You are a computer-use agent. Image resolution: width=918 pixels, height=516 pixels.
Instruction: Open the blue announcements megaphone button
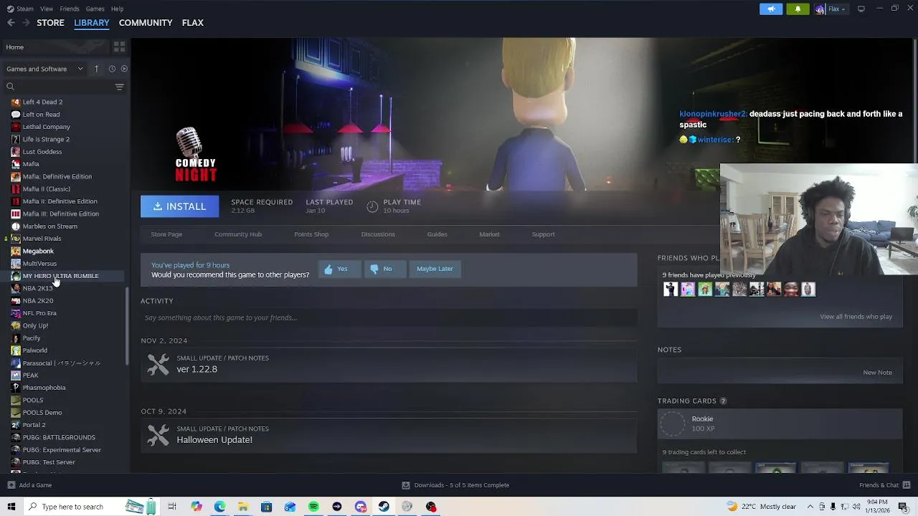point(771,9)
